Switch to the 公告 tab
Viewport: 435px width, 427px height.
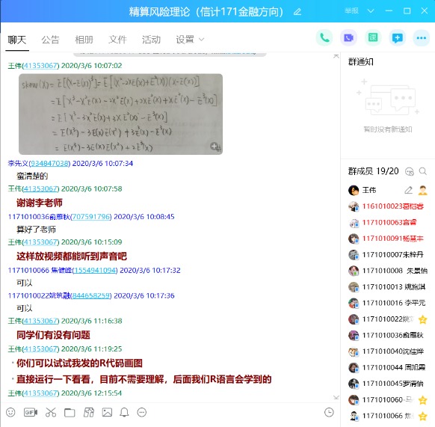[51, 40]
